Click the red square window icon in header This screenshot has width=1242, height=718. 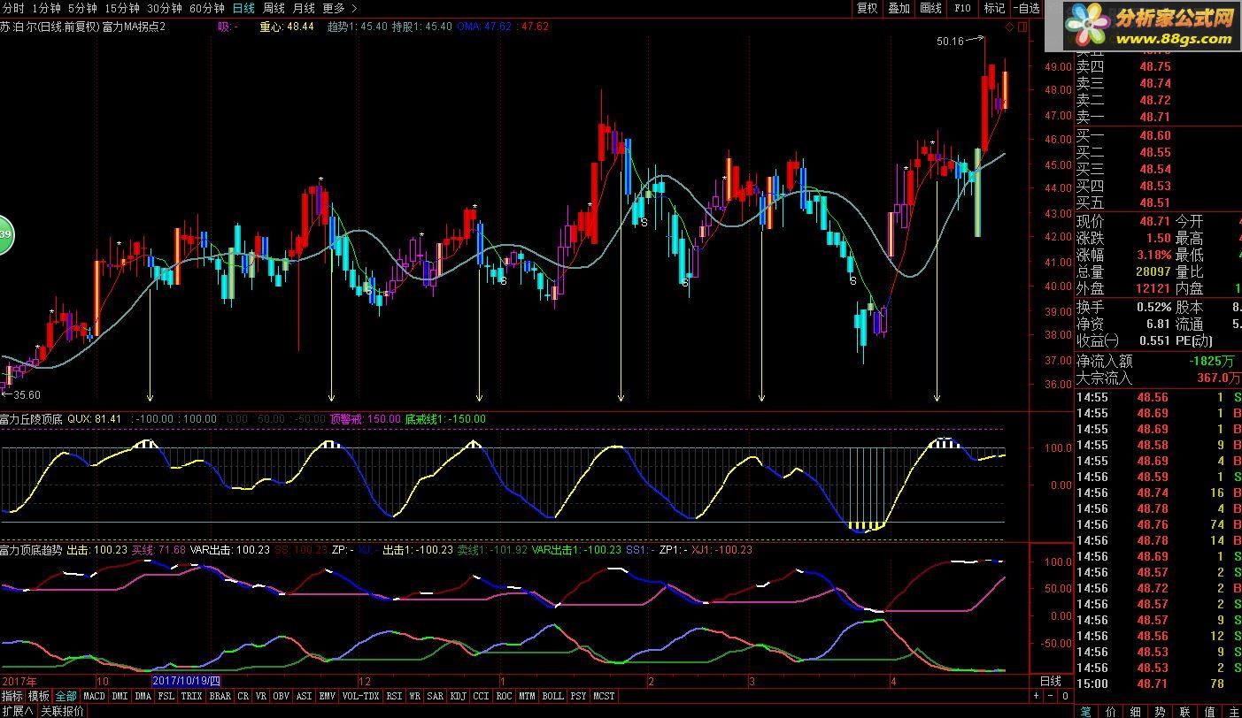(1023, 27)
